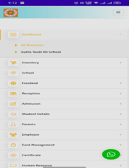Screen dimensions: 129x168
Task: Open Sudra Toubl Ali School branch
Action: [x=41, y=52]
